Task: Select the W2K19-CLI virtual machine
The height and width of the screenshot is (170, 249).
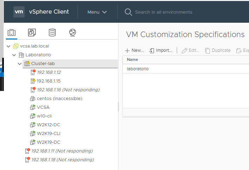Action: click(49, 133)
